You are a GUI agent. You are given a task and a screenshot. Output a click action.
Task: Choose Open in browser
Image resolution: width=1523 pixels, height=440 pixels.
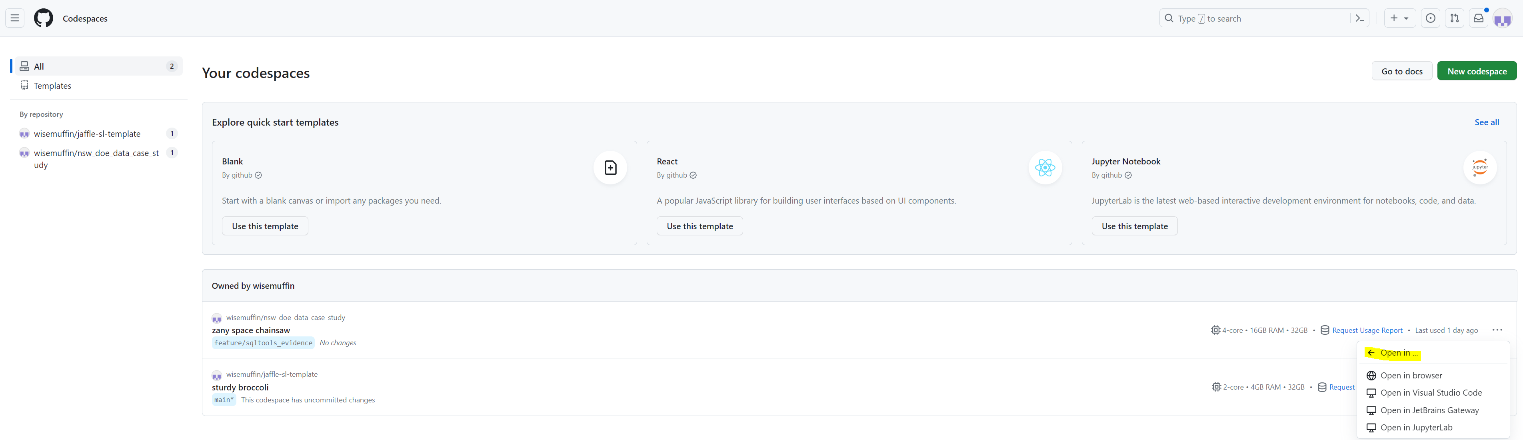point(1433,376)
